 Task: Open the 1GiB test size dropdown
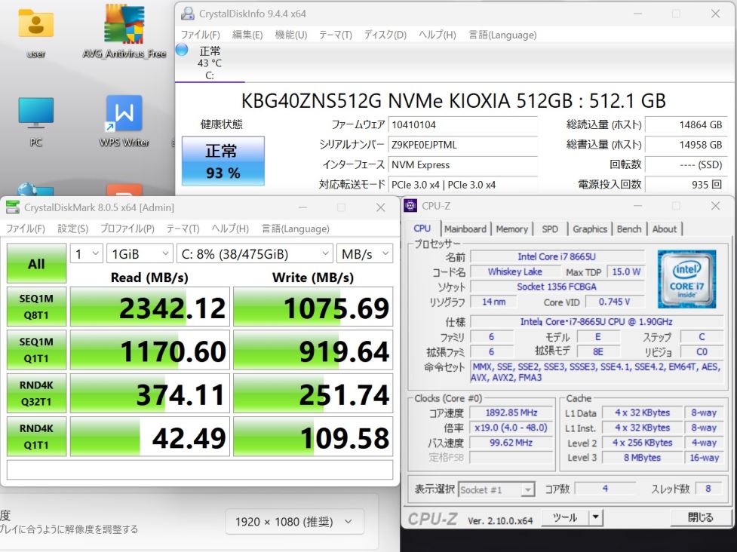138,254
